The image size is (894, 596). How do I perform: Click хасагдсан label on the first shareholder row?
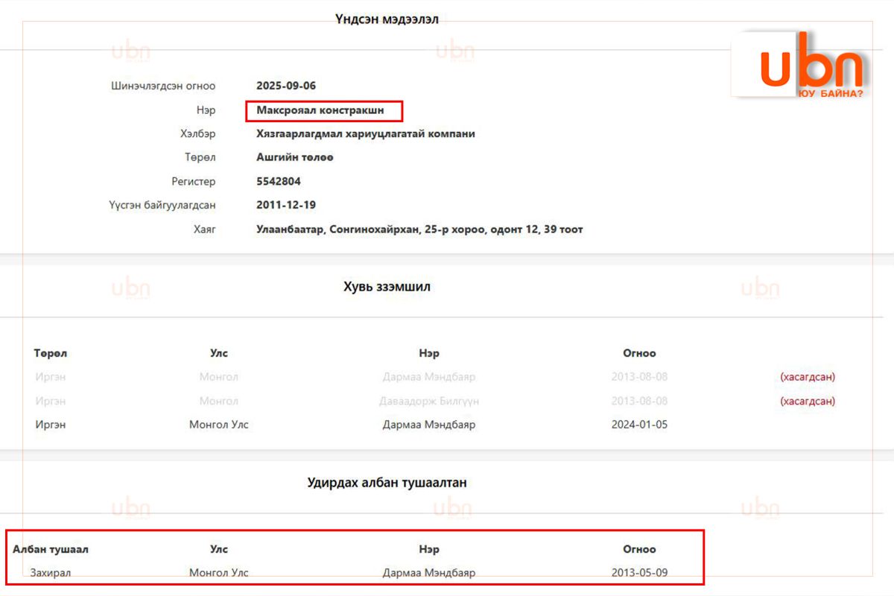[x=808, y=377]
